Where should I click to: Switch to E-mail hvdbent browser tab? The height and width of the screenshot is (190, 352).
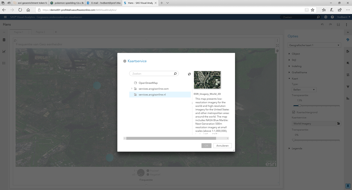click(104, 3)
